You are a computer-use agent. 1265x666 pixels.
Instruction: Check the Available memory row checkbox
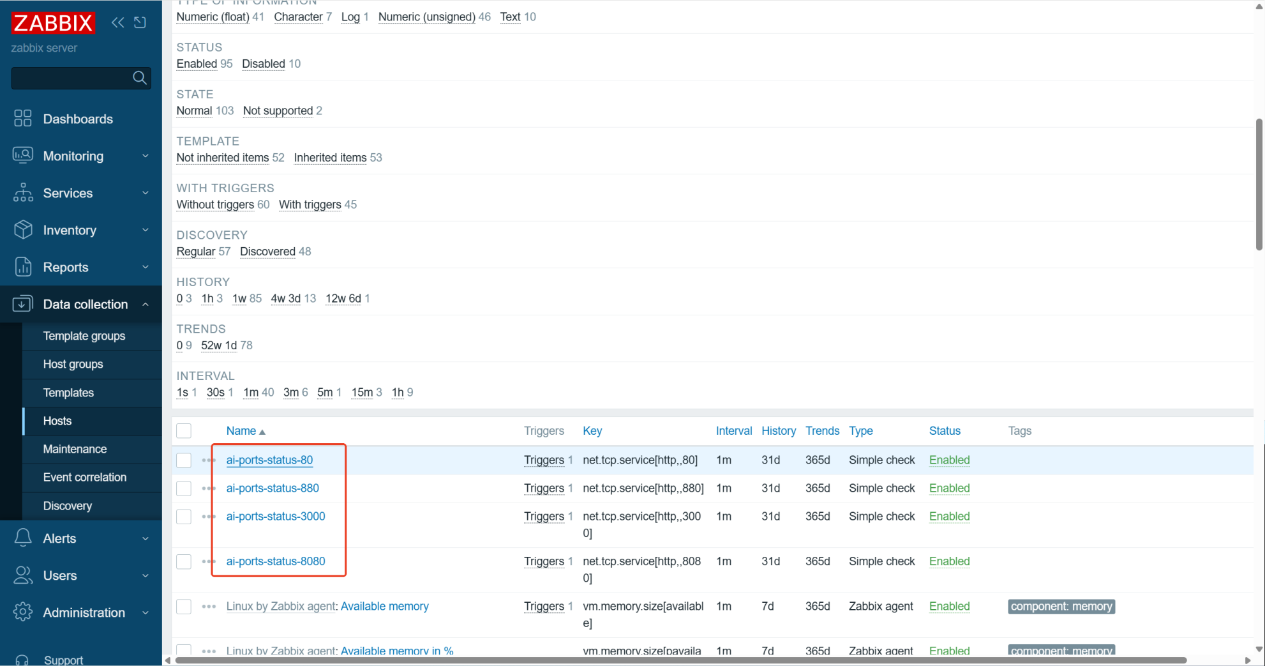tap(184, 607)
